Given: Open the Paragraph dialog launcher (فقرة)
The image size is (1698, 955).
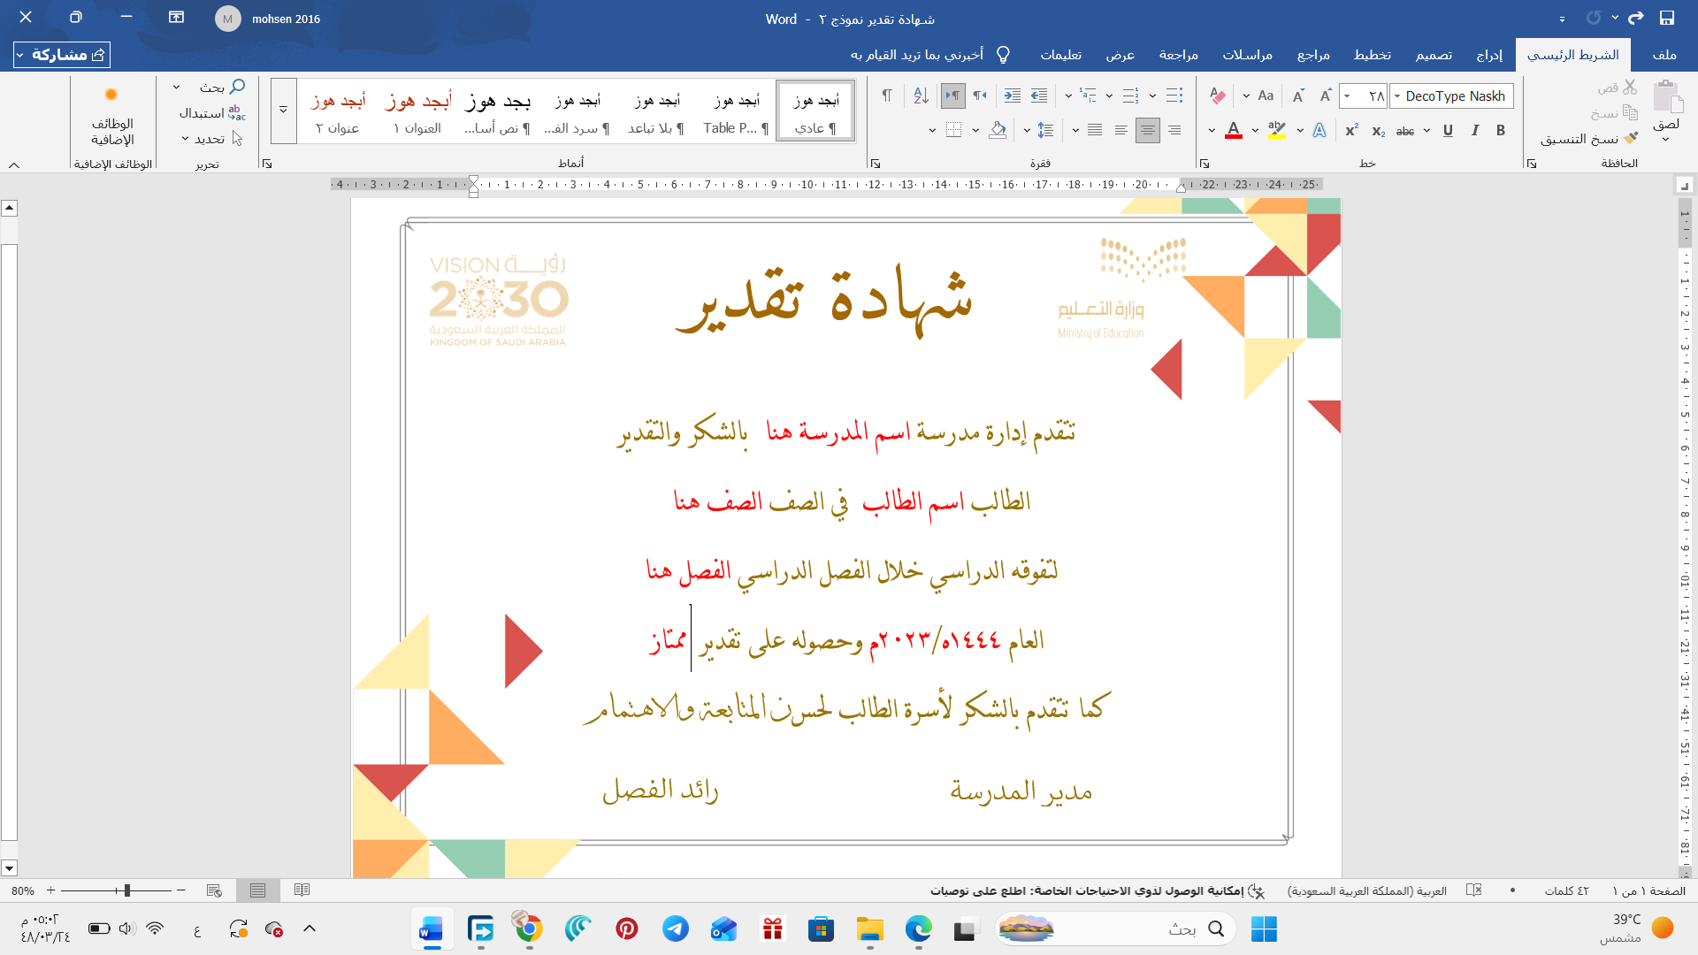Looking at the screenshot, I should 876,164.
